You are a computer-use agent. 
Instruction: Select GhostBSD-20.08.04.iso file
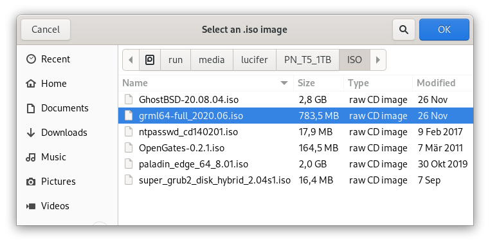(296, 100)
